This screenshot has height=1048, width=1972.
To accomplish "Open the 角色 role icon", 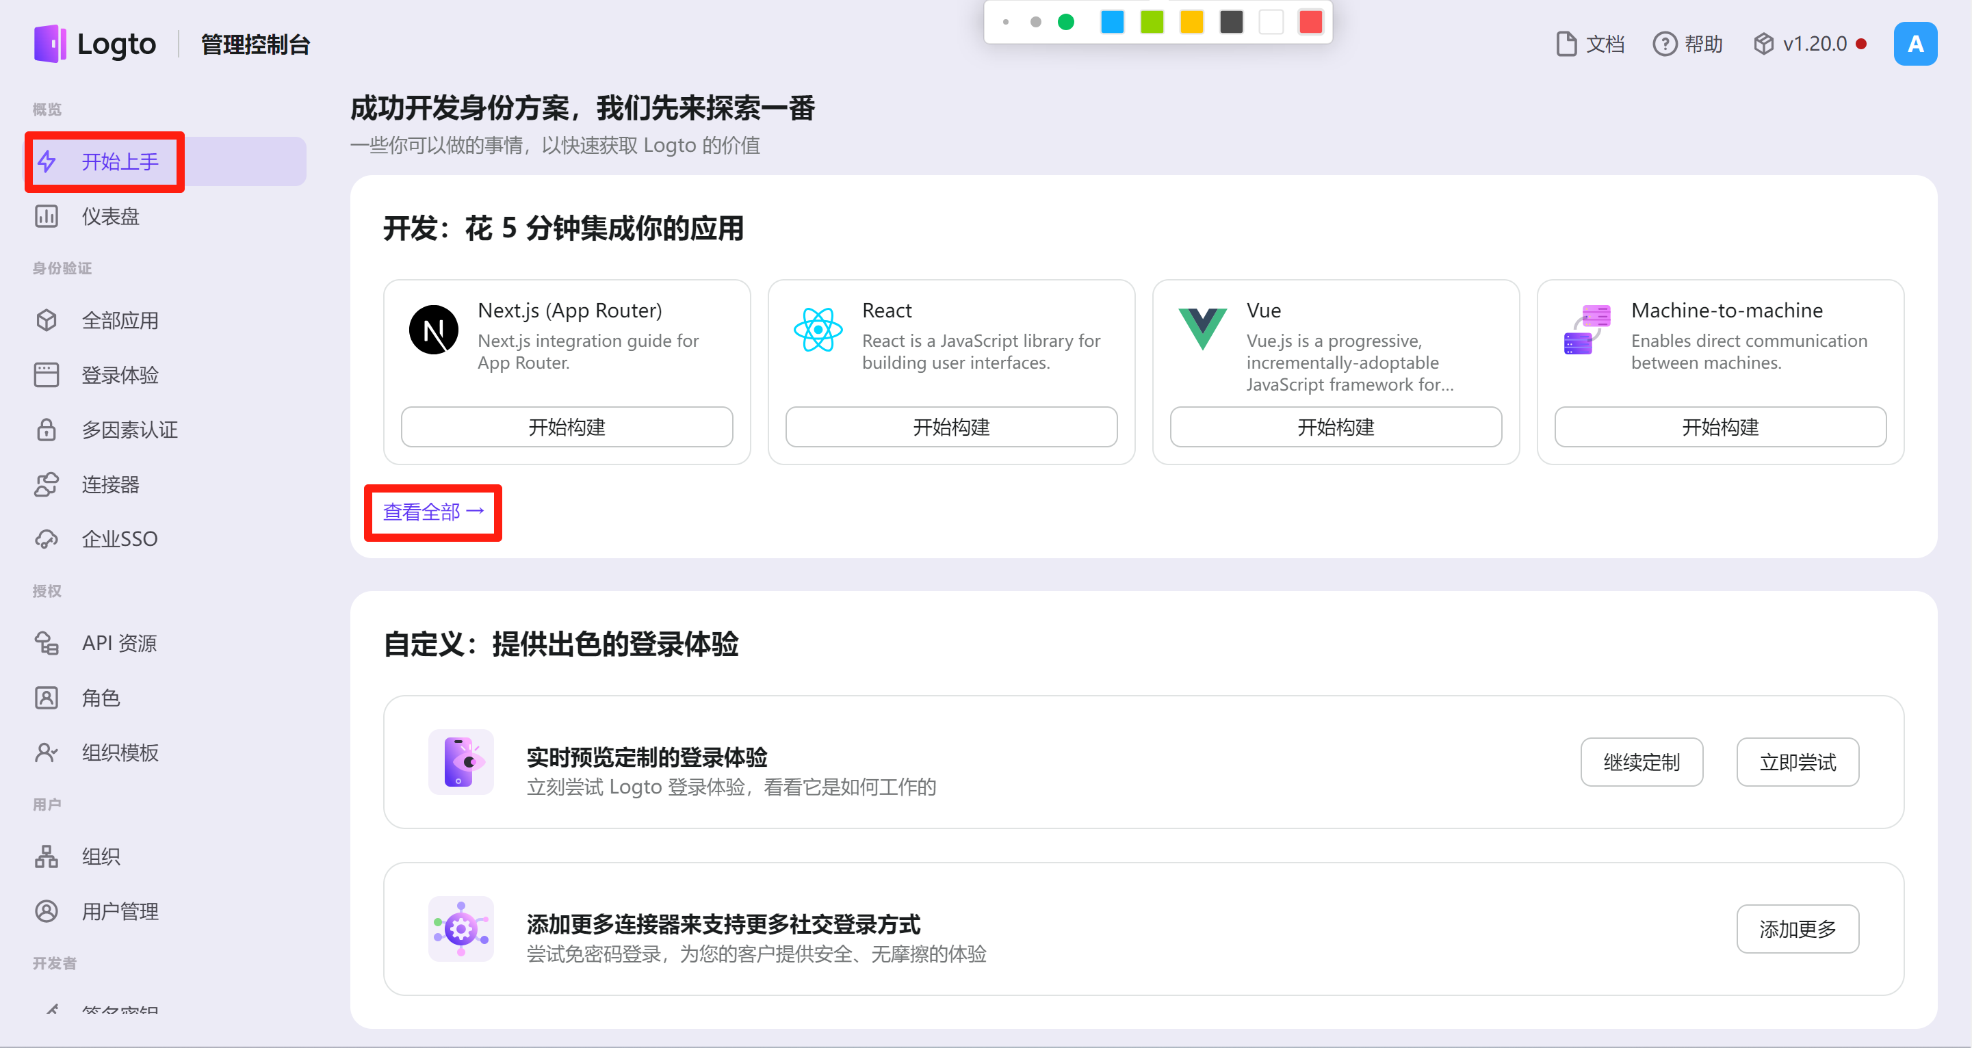I will pyautogui.click(x=46, y=698).
